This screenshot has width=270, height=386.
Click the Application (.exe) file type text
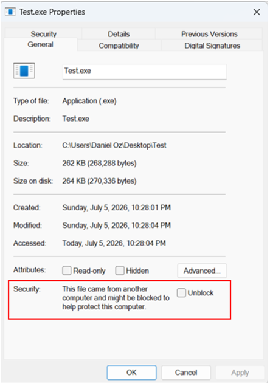click(x=89, y=101)
